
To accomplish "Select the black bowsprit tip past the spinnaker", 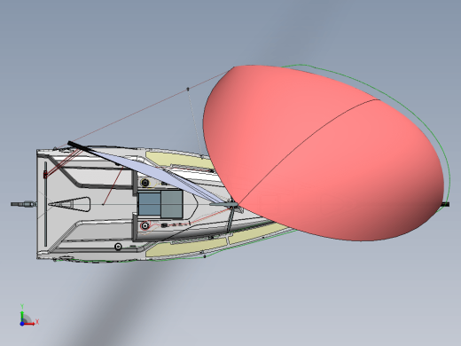I will [x=446, y=204].
